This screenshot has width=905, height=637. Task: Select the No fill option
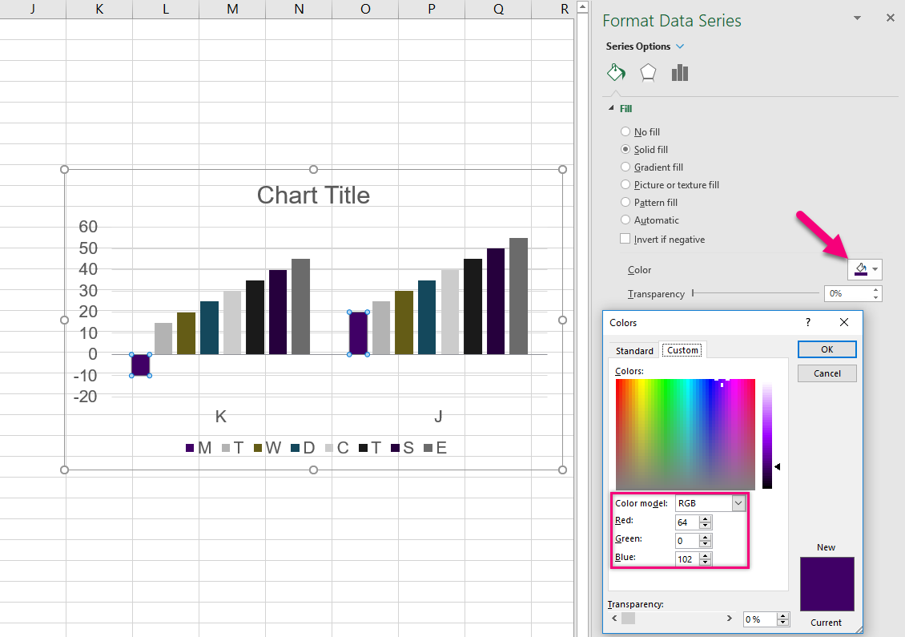(x=625, y=131)
